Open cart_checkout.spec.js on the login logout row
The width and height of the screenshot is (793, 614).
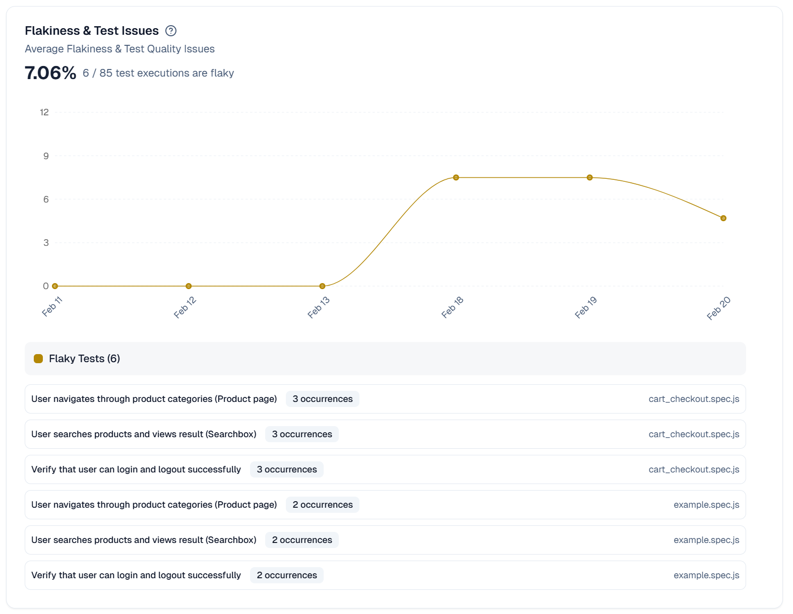point(694,469)
